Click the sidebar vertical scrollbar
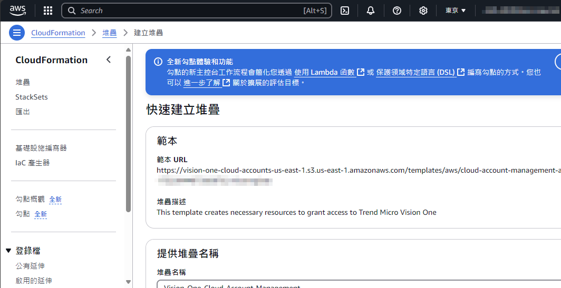The image size is (561, 288). [128, 132]
